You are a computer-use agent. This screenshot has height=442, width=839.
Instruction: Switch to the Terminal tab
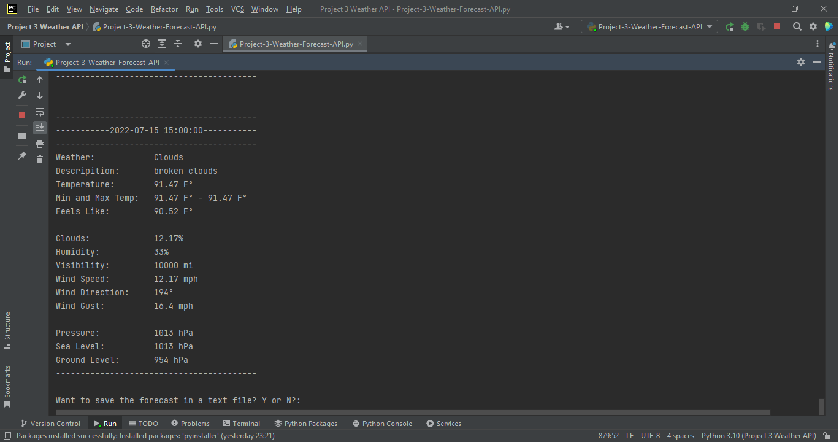[242, 423]
